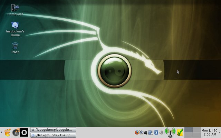Open the yellow sticky note checkmark applet
This screenshot has height=138, width=221.
click(x=180, y=132)
